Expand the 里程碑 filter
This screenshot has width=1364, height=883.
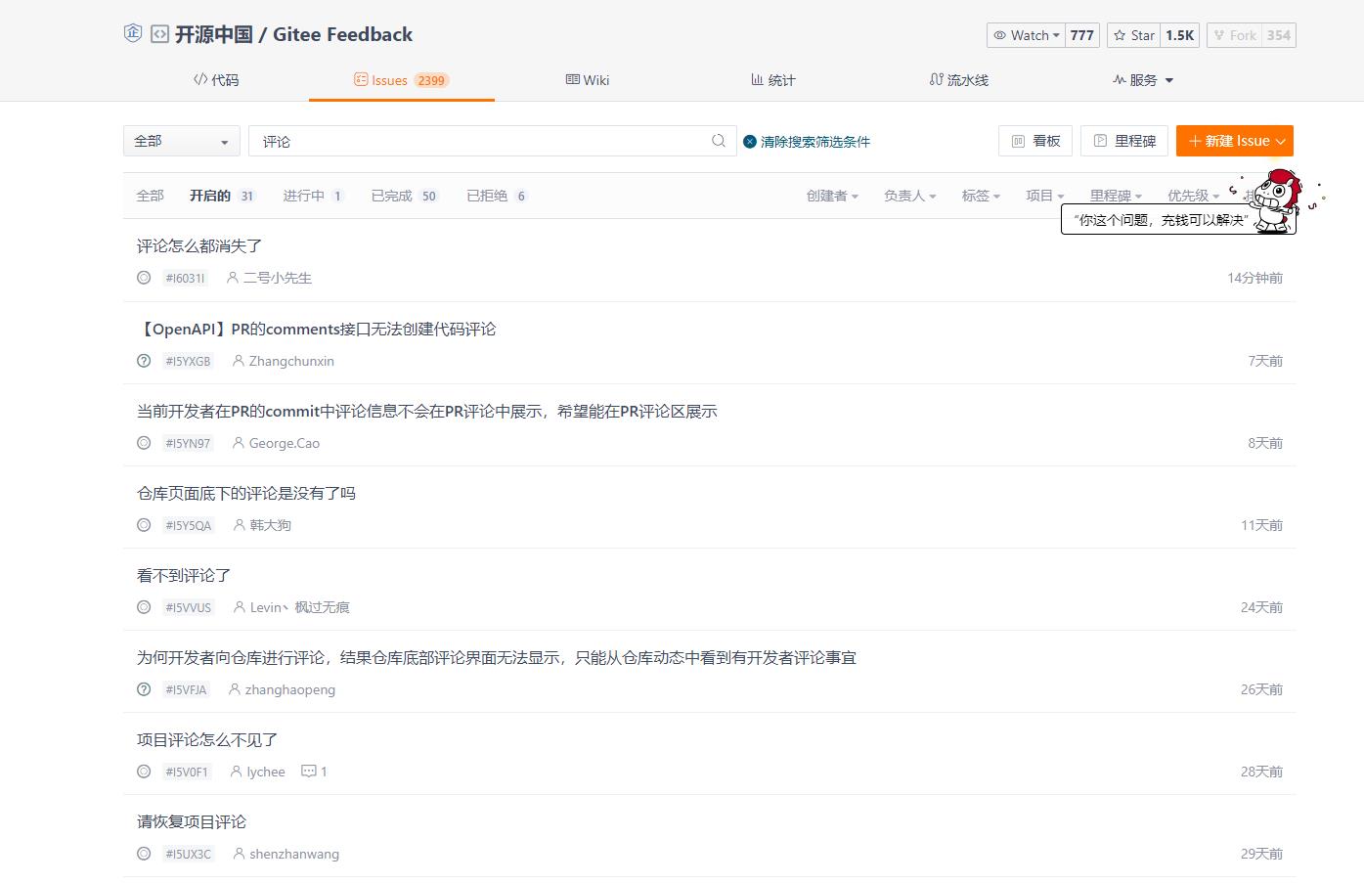point(1116,196)
